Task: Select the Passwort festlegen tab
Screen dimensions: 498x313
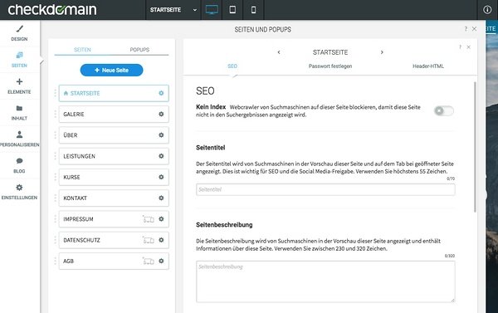Action: [x=330, y=66]
